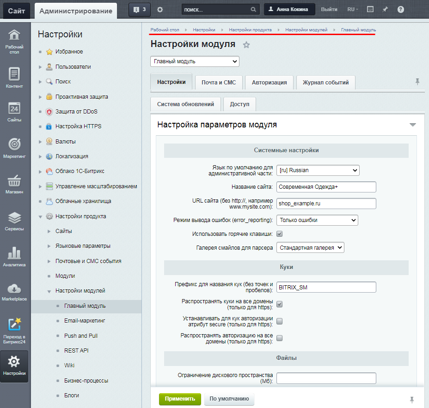Collapse the Настройки модулей node

(x=49, y=291)
